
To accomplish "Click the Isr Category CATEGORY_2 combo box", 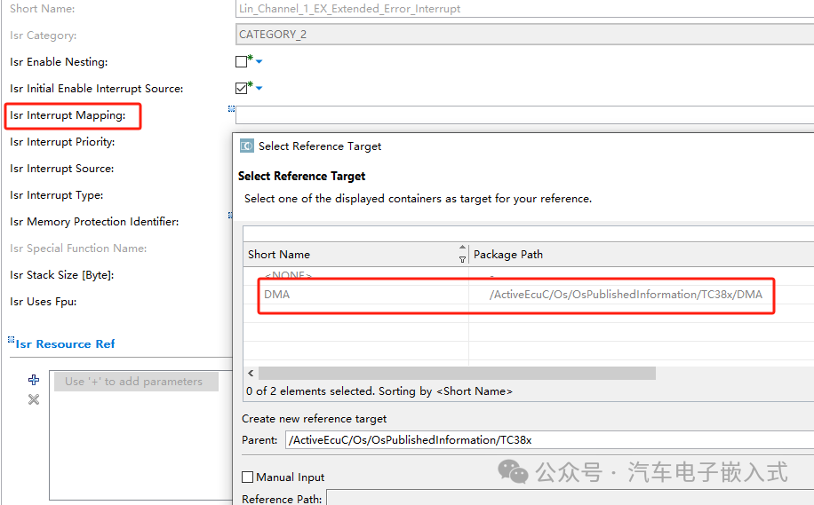I will pyautogui.click(x=524, y=35).
